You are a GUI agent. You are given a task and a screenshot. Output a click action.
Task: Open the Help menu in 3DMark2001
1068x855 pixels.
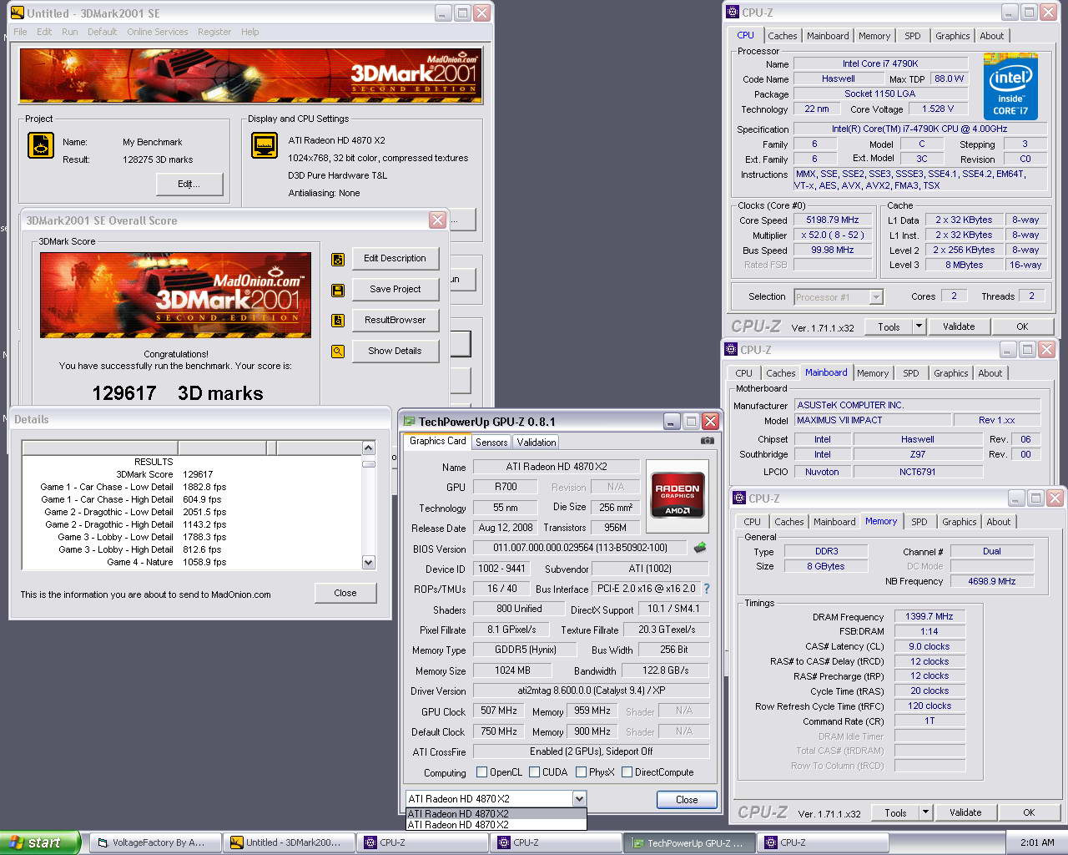[x=249, y=32]
